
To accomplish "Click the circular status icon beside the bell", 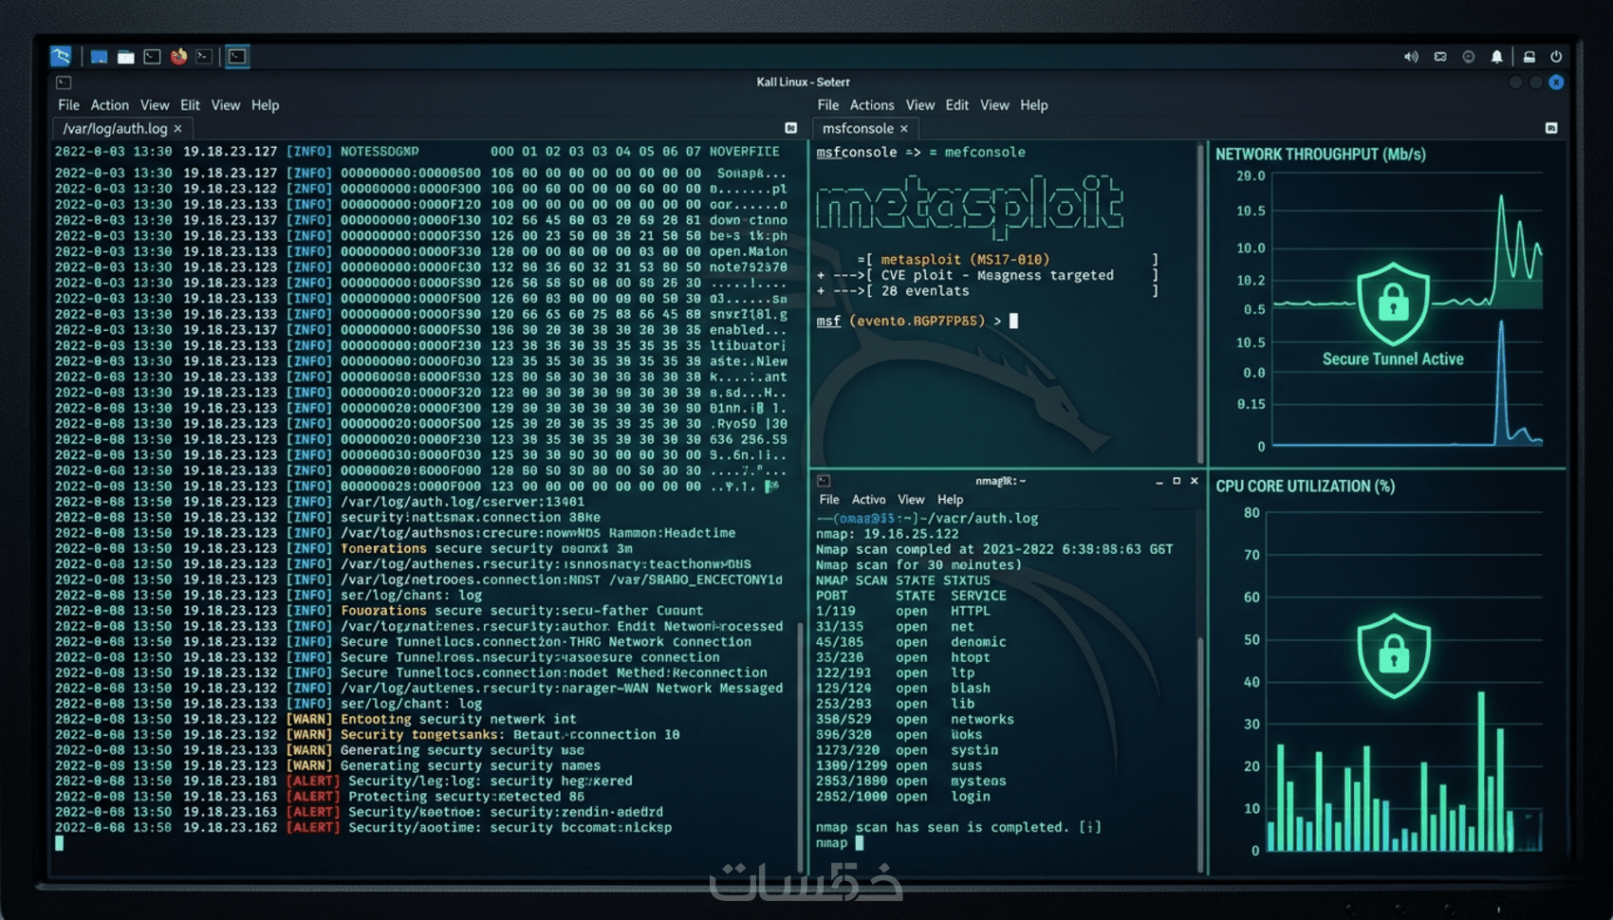I will 1468,57.
